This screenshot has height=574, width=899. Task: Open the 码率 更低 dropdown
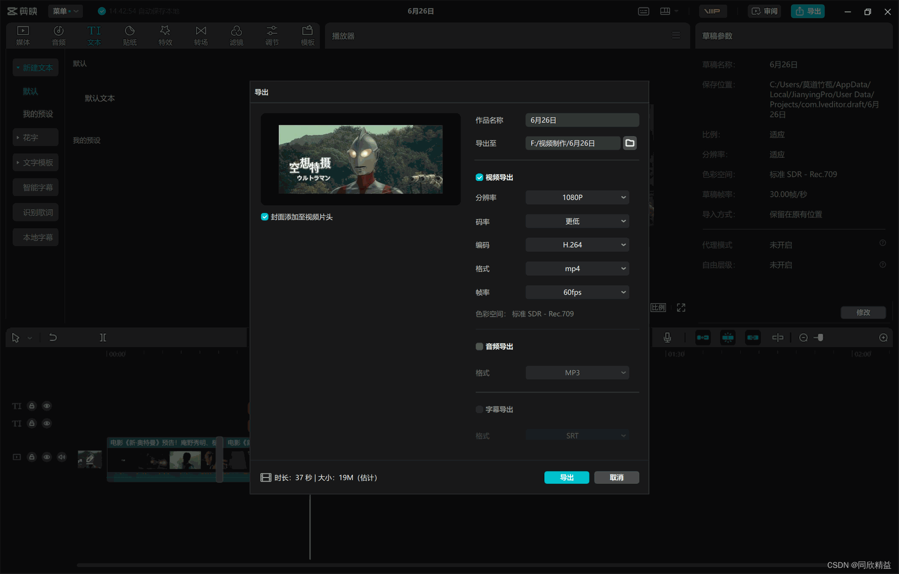pos(577,221)
